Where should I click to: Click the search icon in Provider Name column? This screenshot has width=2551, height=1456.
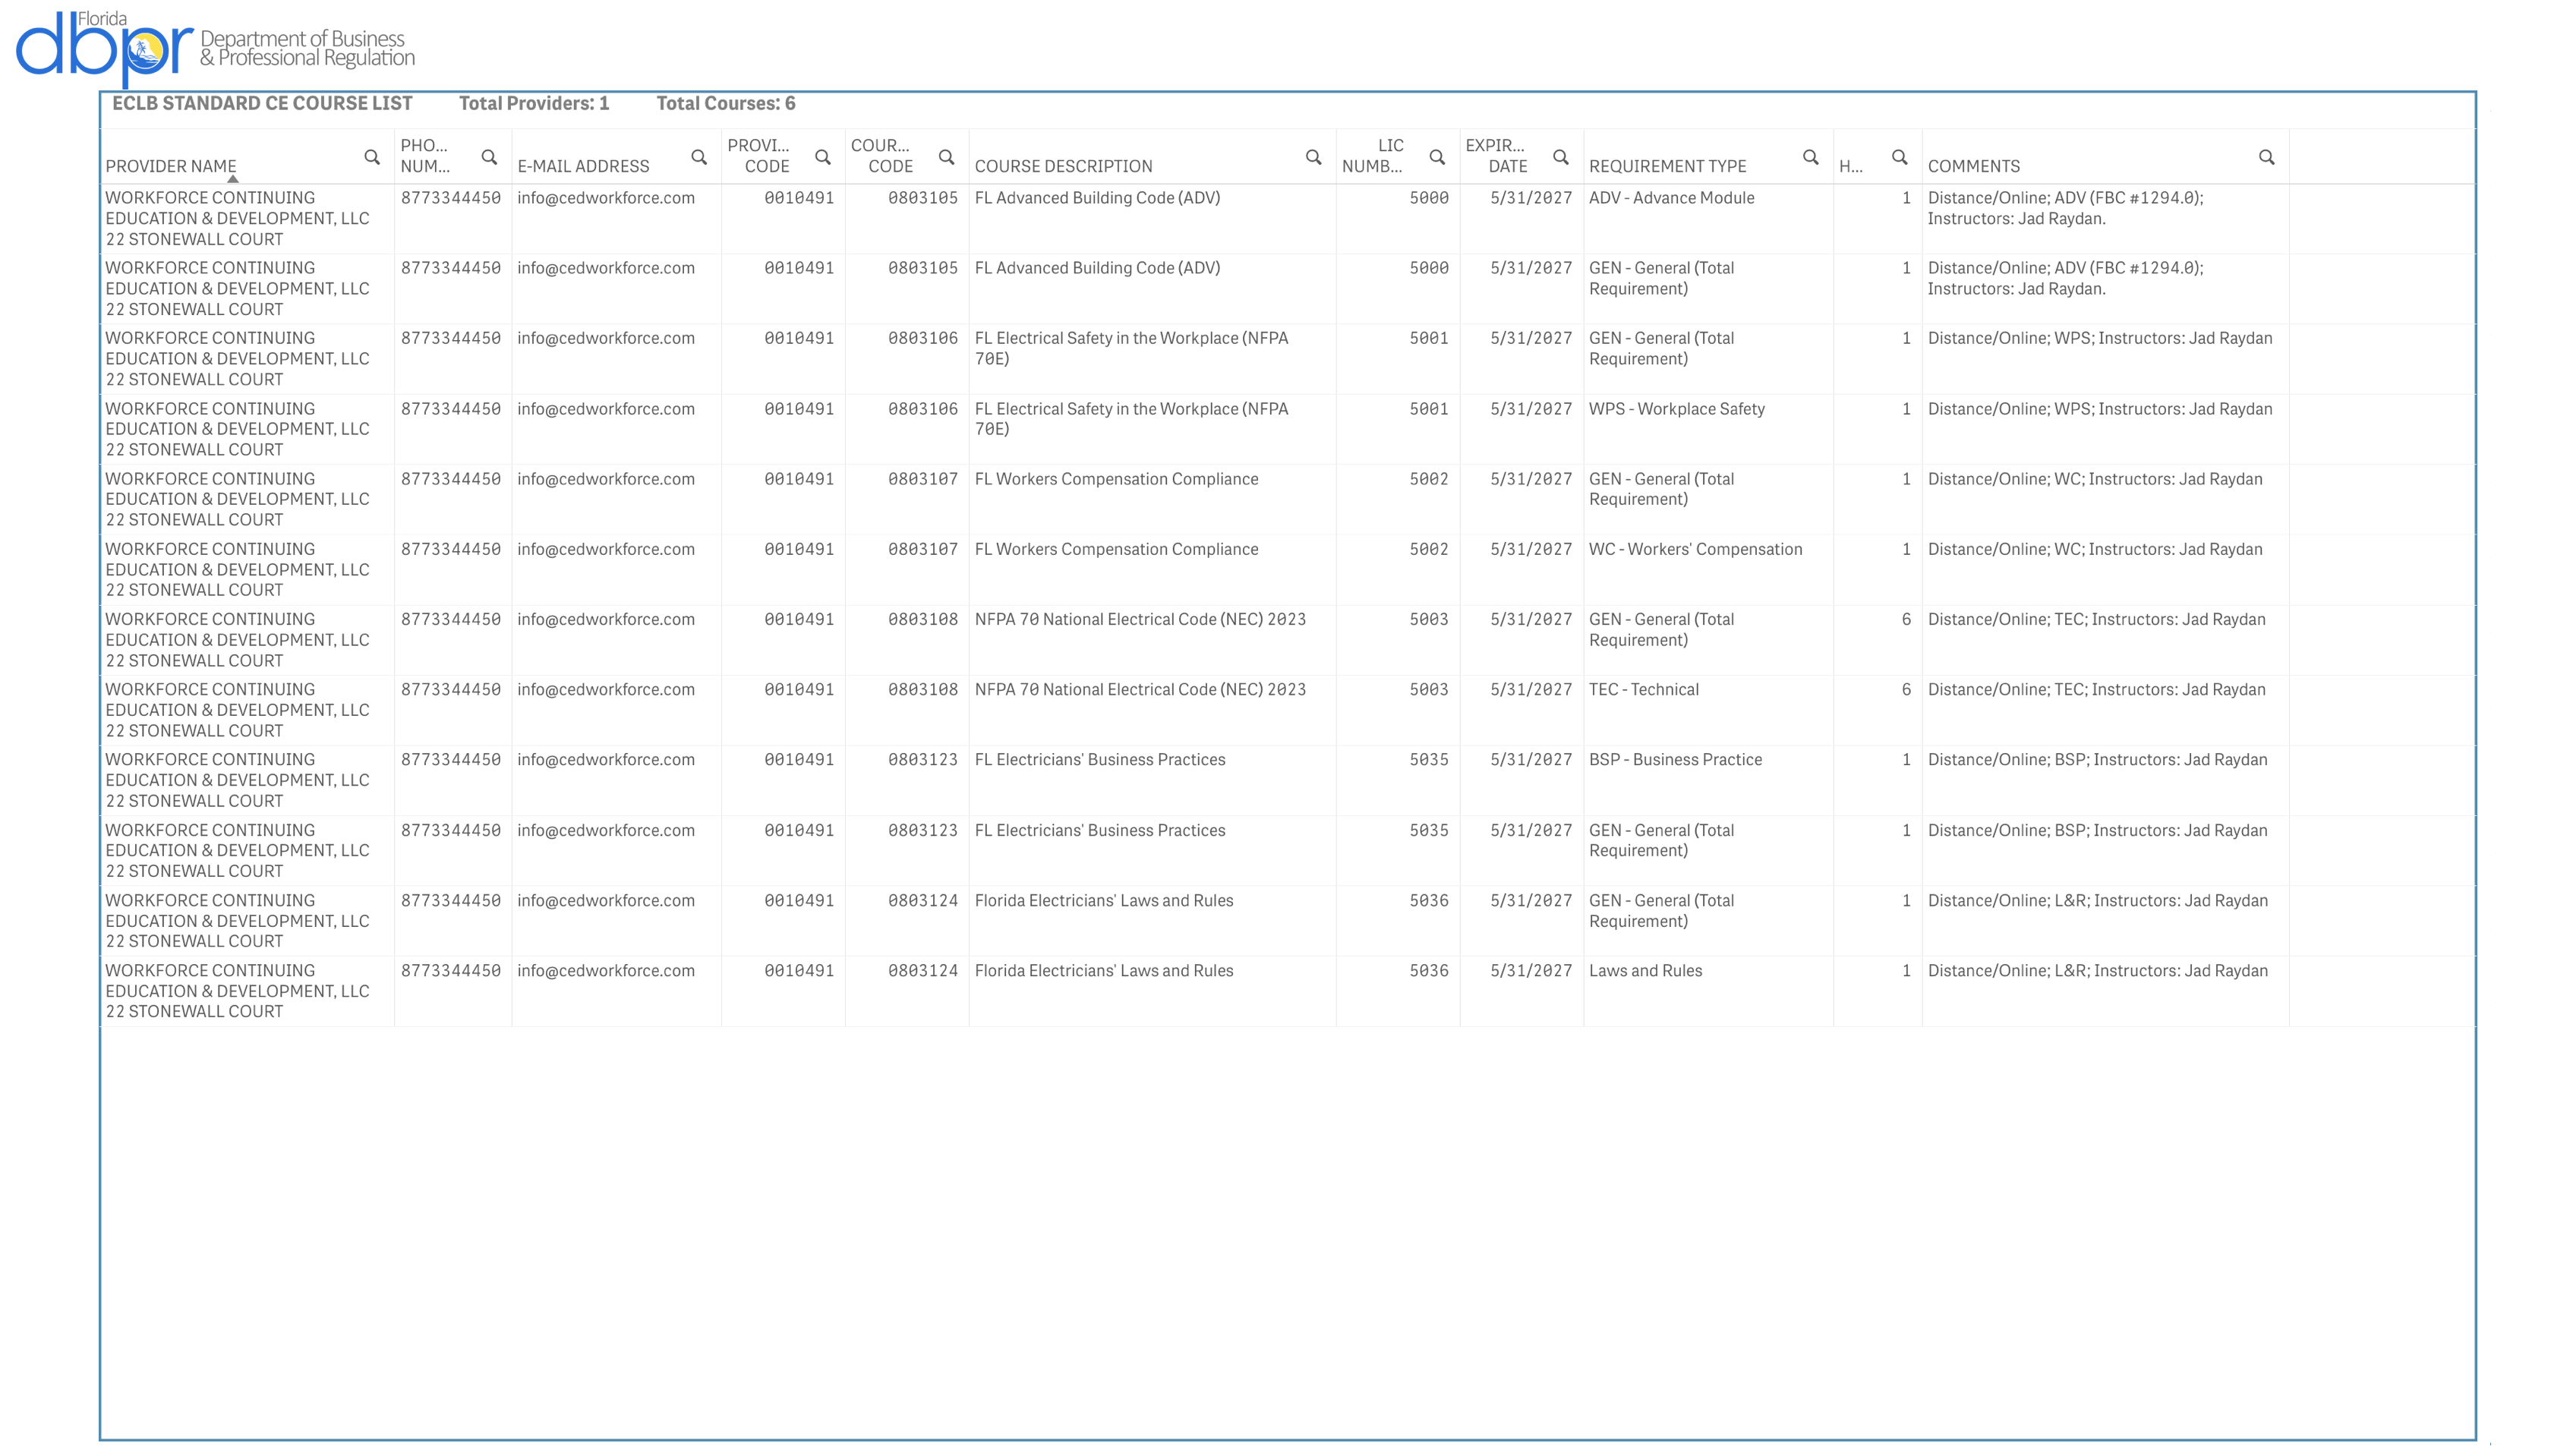pos(372,157)
